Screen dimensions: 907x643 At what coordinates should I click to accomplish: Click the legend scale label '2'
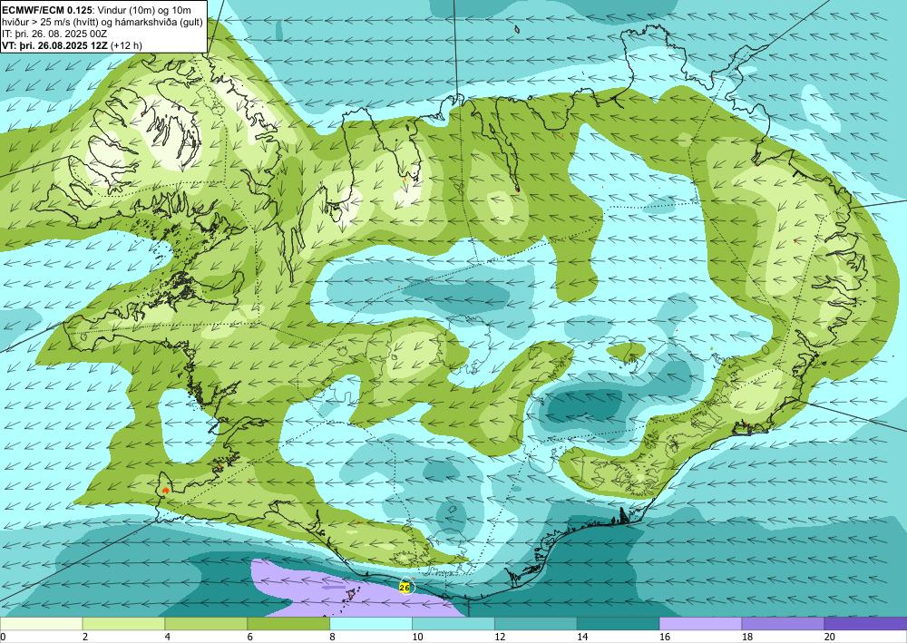pyautogui.click(x=85, y=638)
